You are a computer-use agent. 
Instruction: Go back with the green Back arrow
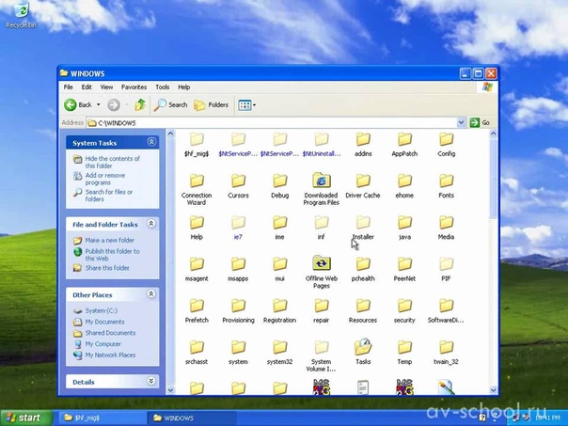[78, 105]
